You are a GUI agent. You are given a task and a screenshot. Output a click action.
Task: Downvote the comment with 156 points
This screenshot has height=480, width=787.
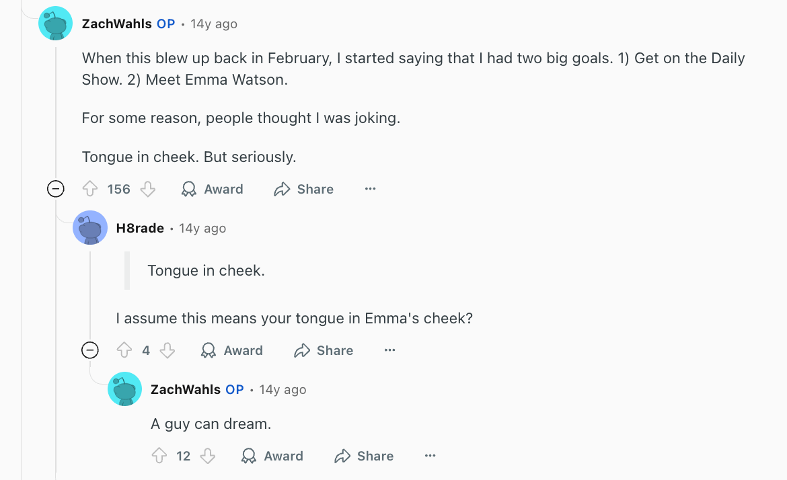(x=148, y=190)
